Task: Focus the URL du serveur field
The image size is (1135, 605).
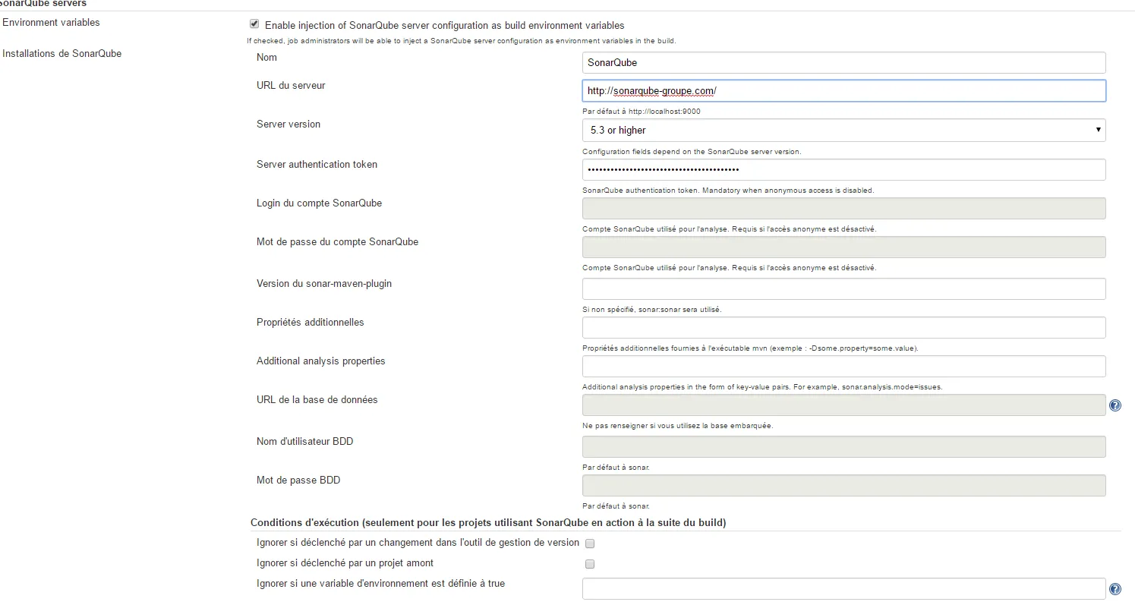Action: point(843,90)
